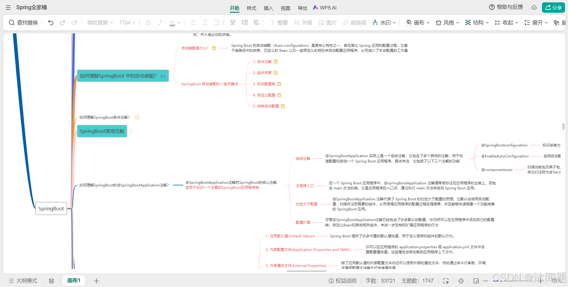Select @EnableAutoConfiguration node
The height and width of the screenshot is (287, 568).
tap(505, 156)
